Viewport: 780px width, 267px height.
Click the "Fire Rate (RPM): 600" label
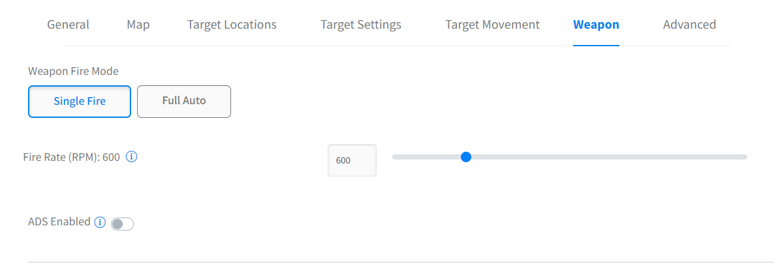coord(71,157)
